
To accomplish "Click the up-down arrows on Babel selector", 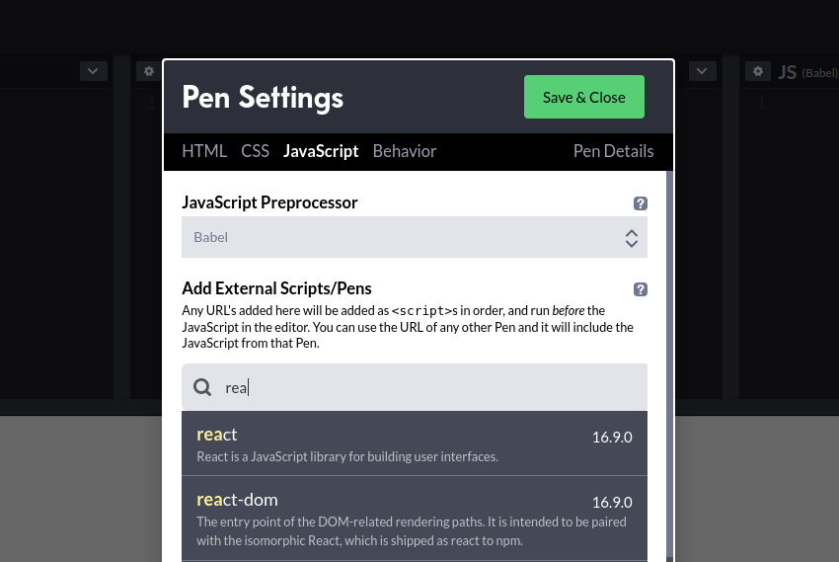I will [632, 238].
